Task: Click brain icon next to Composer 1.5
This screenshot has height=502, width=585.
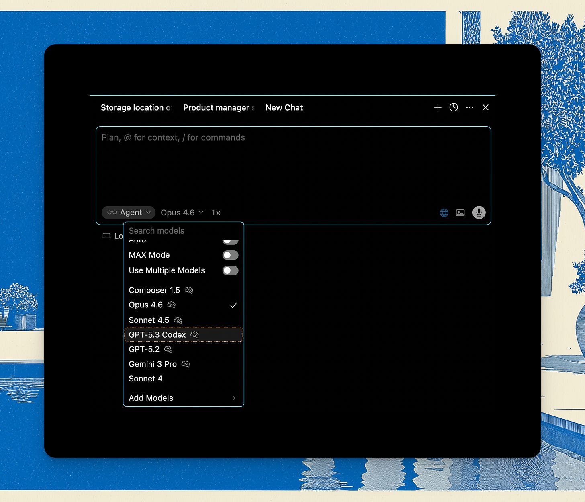Action: [189, 290]
